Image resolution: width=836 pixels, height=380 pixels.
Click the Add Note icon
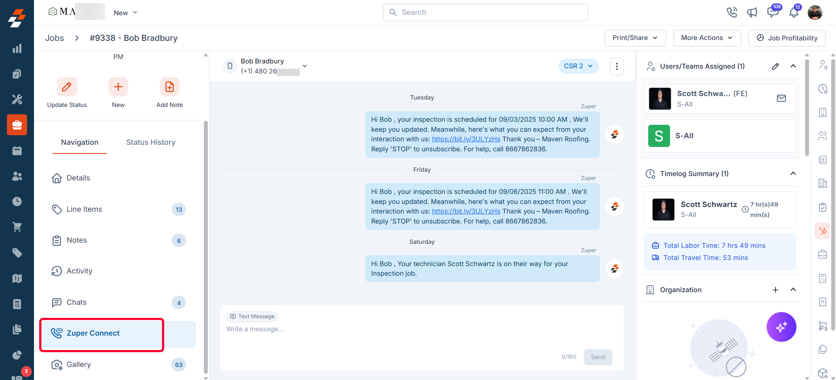169,87
